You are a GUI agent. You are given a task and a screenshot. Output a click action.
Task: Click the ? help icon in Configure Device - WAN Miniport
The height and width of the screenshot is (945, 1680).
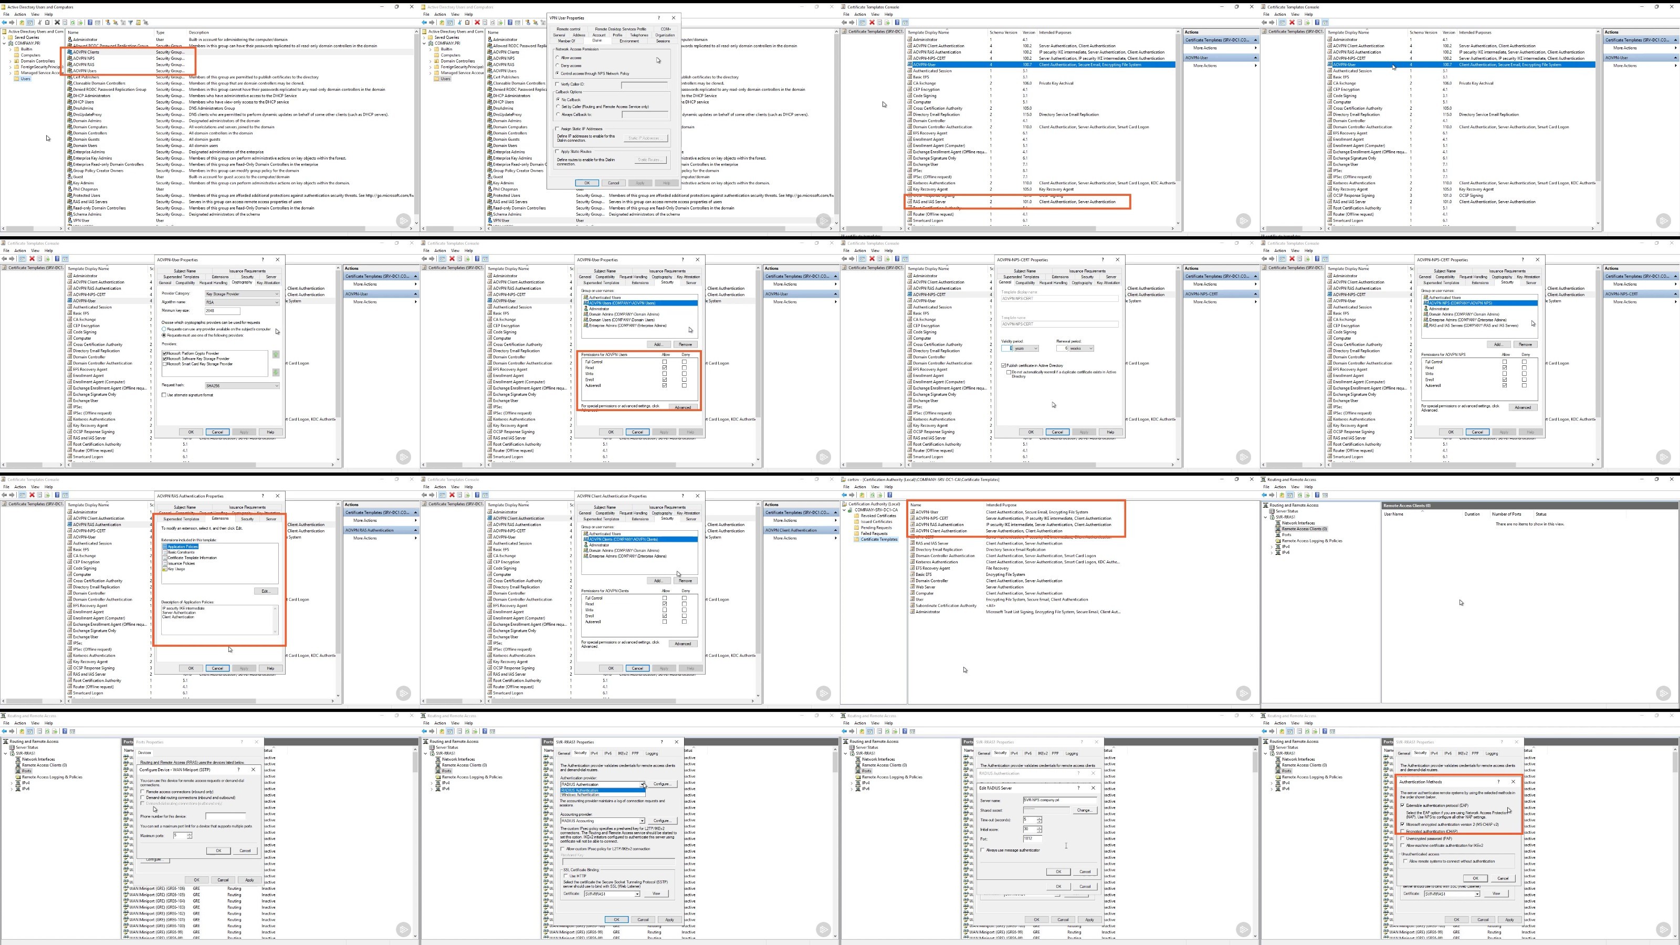pos(239,770)
